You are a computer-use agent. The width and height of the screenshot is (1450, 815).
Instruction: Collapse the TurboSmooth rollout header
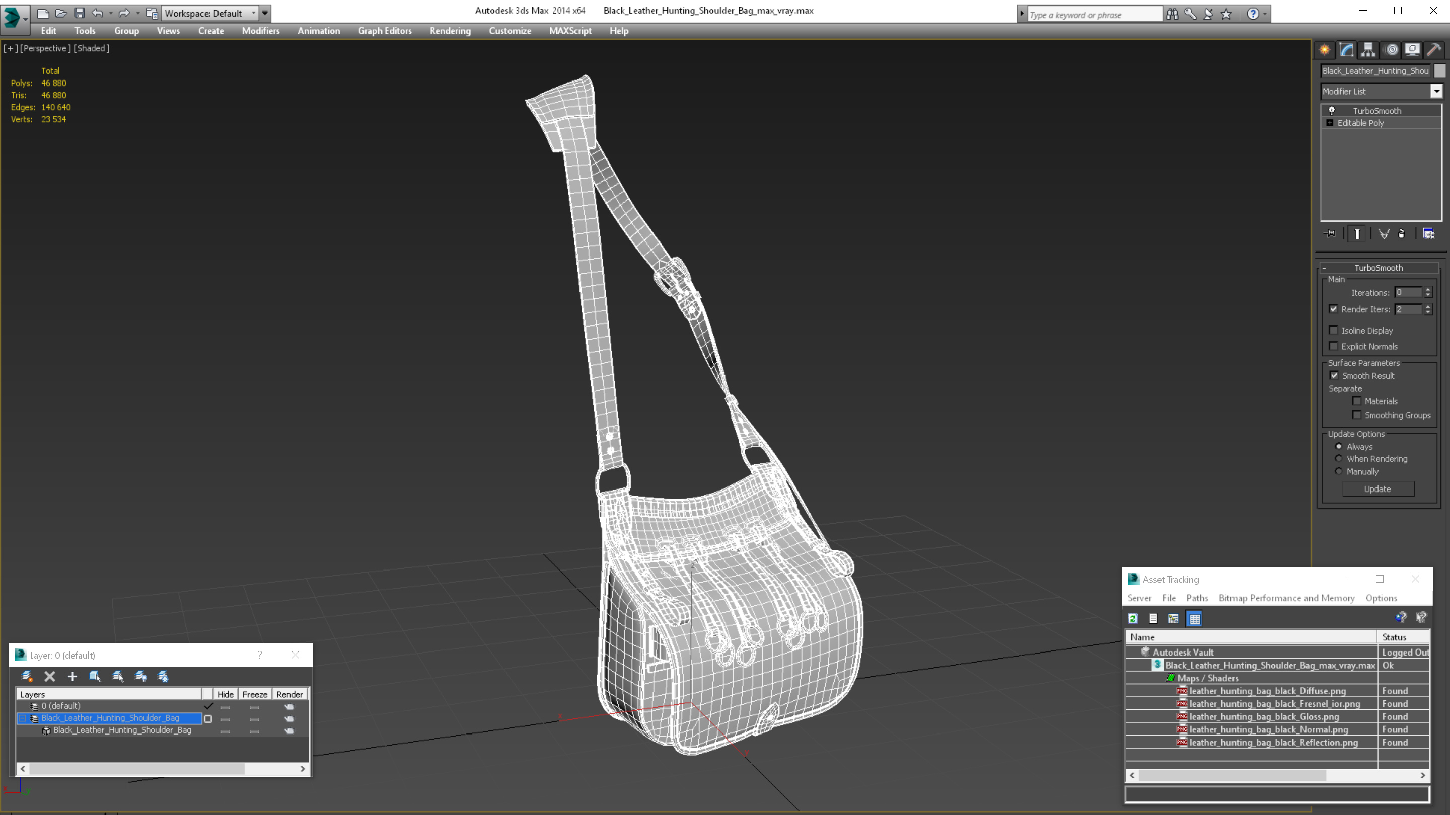[x=1378, y=268]
